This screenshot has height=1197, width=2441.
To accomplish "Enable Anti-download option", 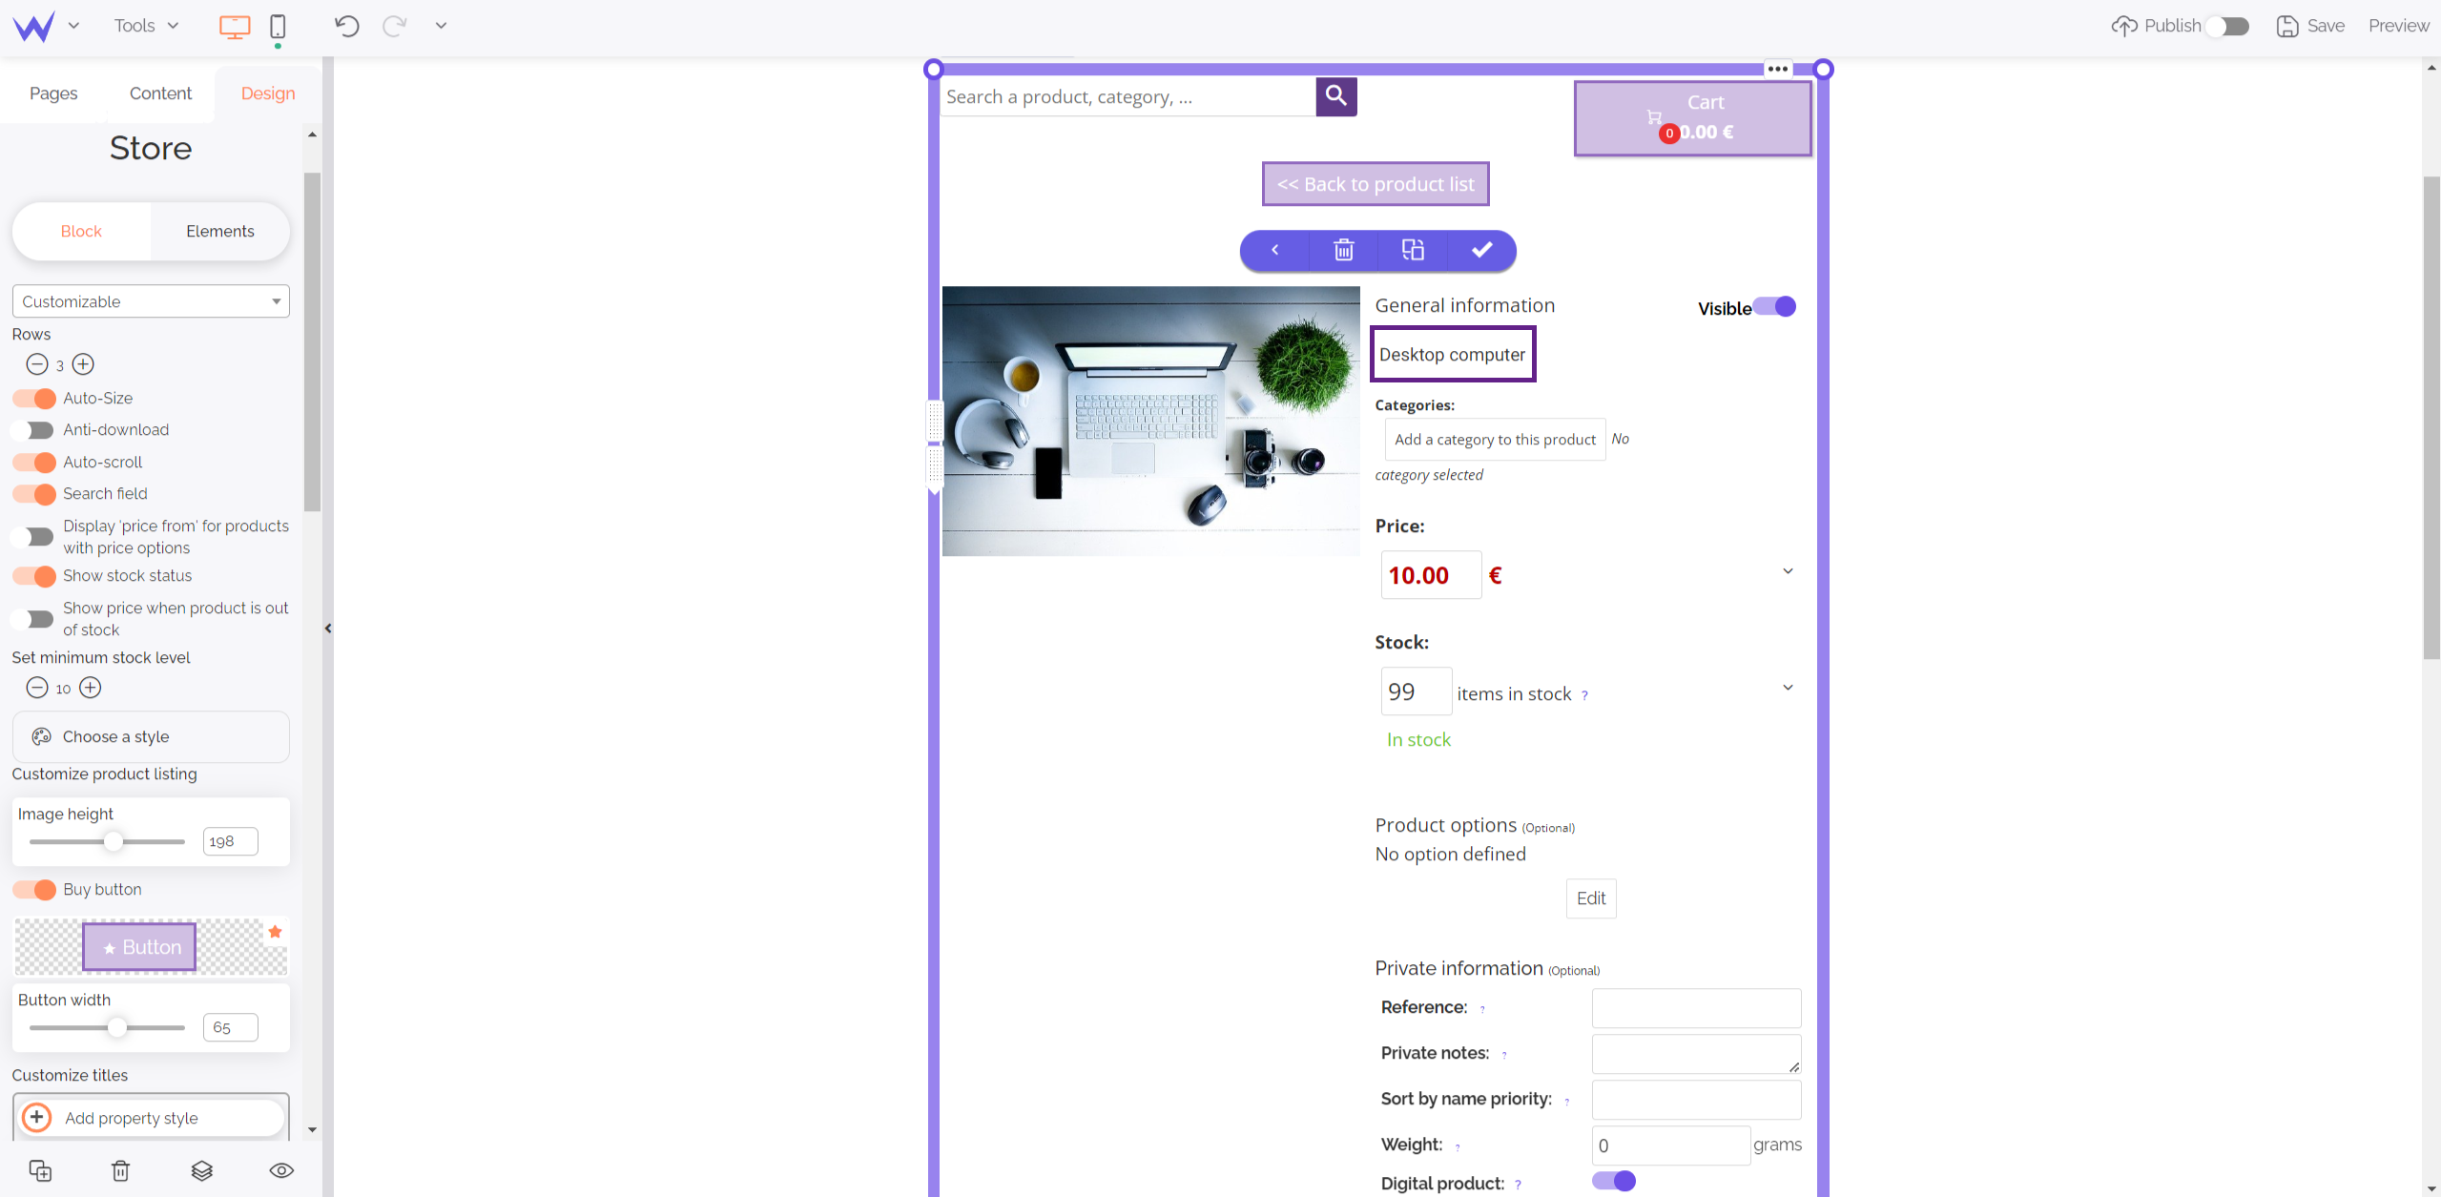I will click(34, 430).
